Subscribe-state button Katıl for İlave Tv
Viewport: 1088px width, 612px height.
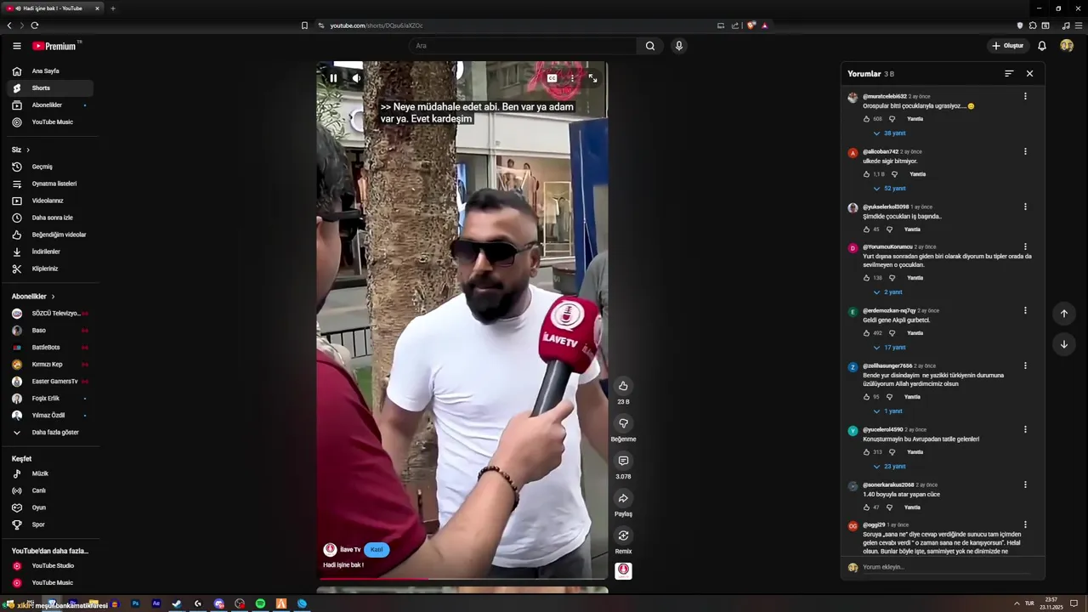pyautogui.click(x=377, y=550)
